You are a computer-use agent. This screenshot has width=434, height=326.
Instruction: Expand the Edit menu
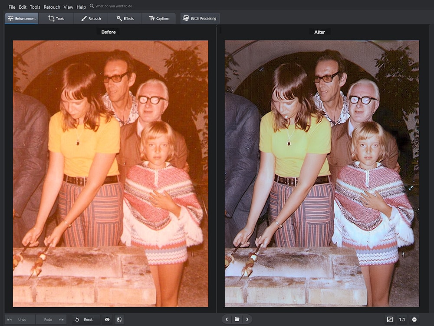pos(23,7)
